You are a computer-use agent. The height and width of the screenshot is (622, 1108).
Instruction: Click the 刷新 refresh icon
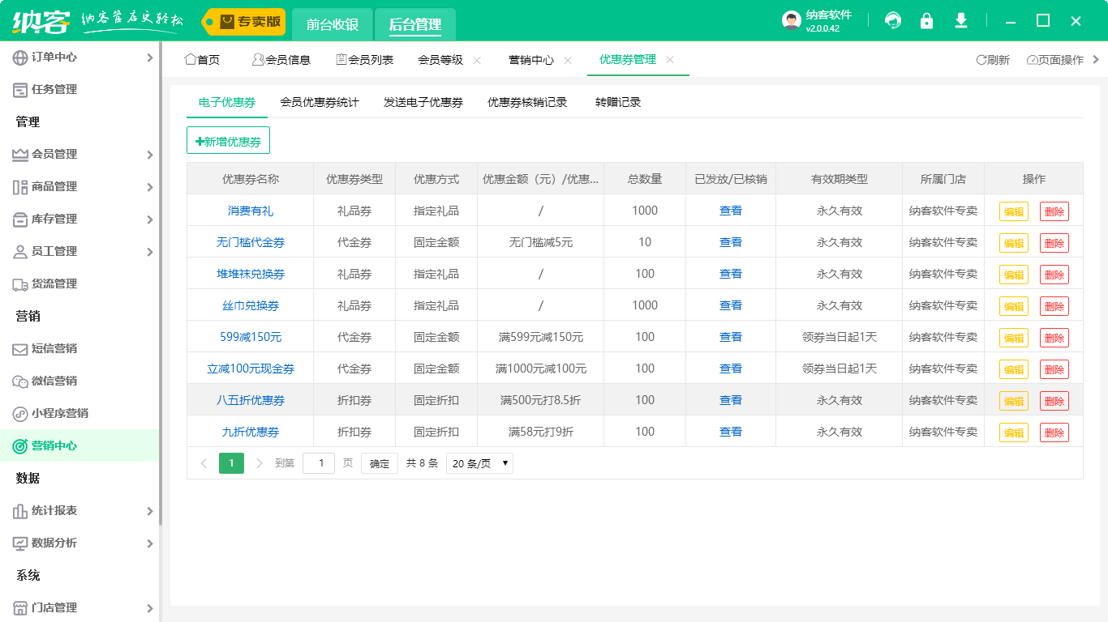(981, 60)
